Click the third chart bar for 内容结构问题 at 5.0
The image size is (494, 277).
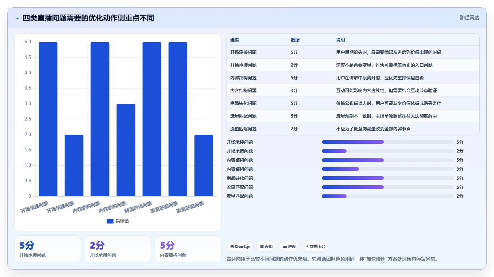[100, 119]
